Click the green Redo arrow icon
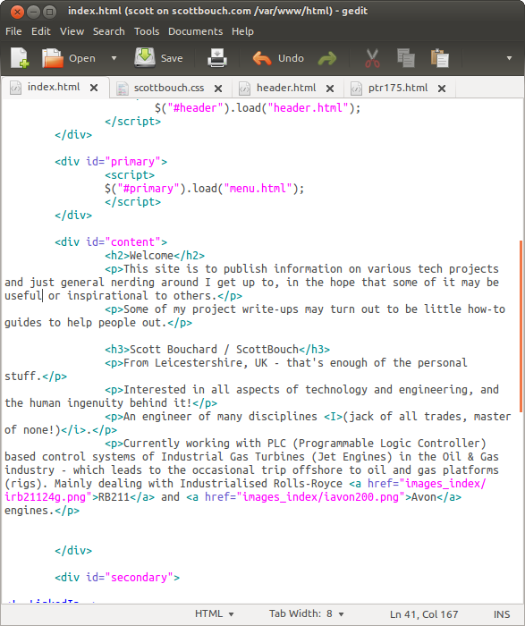525x626 pixels. point(327,59)
